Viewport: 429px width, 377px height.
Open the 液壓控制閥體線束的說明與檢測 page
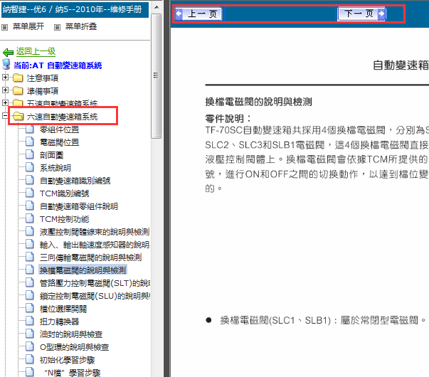click(95, 232)
